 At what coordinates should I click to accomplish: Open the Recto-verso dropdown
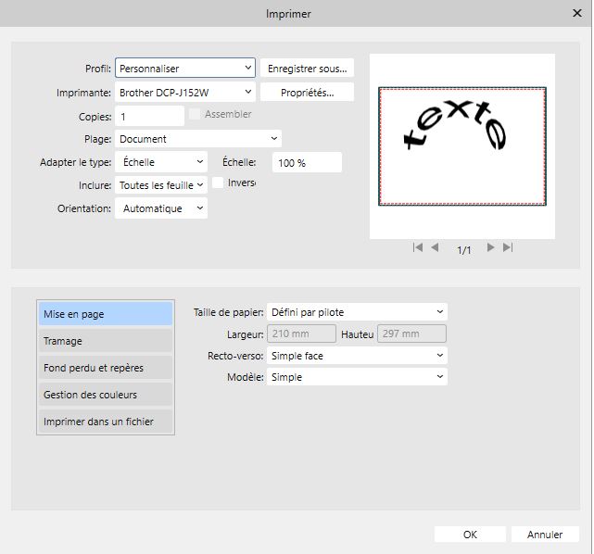click(357, 356)
